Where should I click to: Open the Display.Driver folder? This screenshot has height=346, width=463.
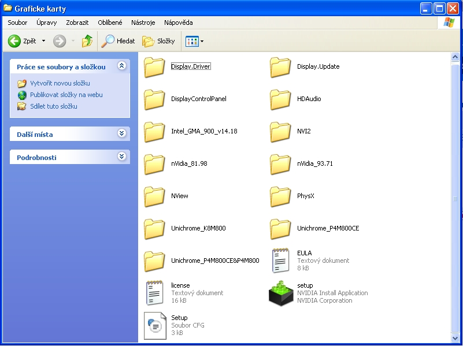pyautogui.click(x=154, y=67)
